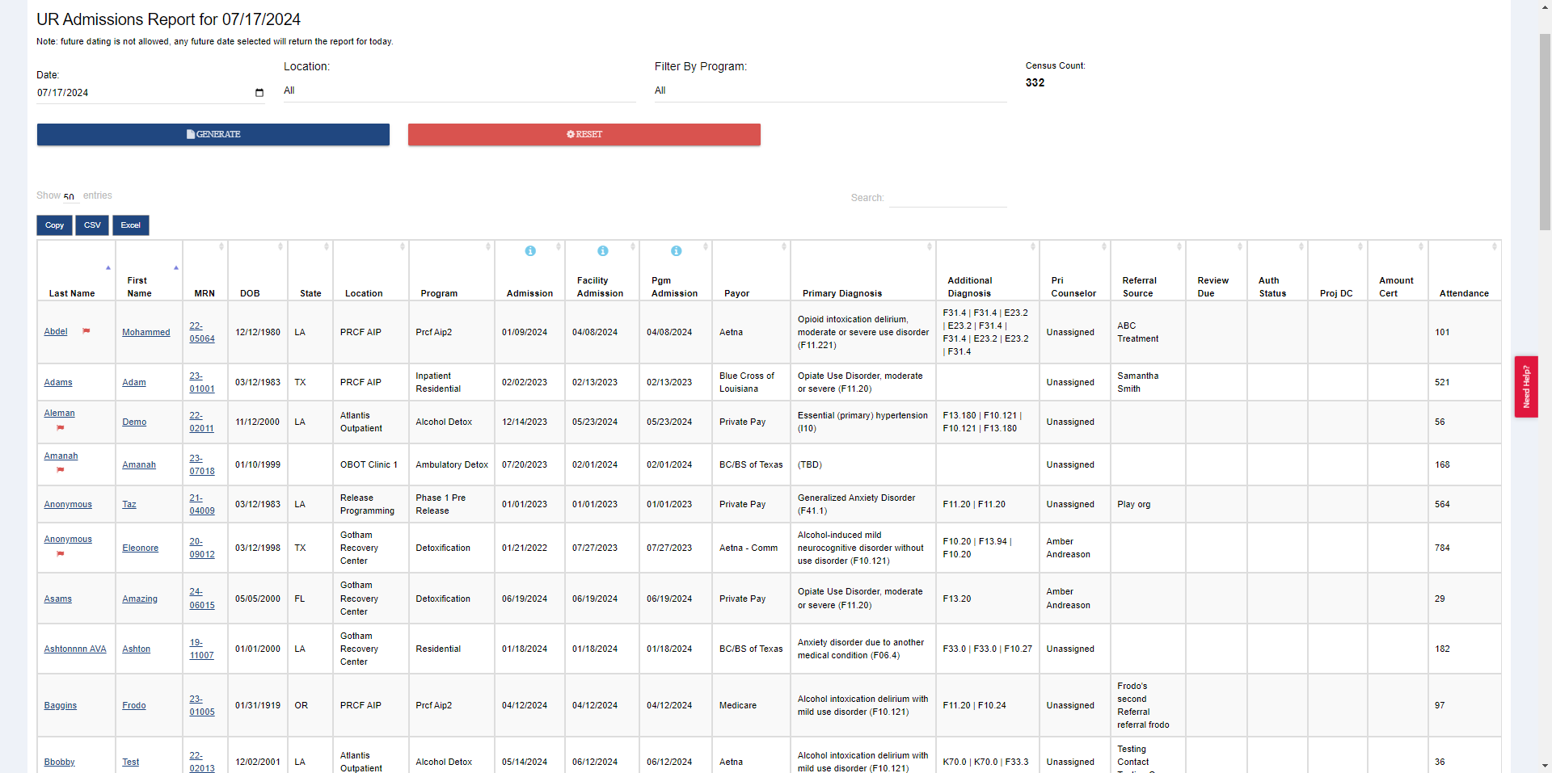Open patient Bbobby last name link
Viewport: 1552px width, 773px height.
(59, 762)
